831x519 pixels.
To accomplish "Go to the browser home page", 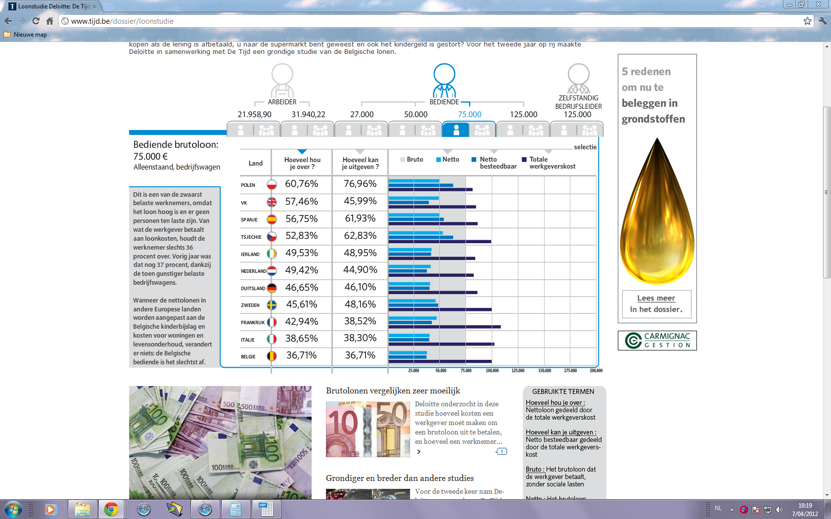I will coord(49,21).
